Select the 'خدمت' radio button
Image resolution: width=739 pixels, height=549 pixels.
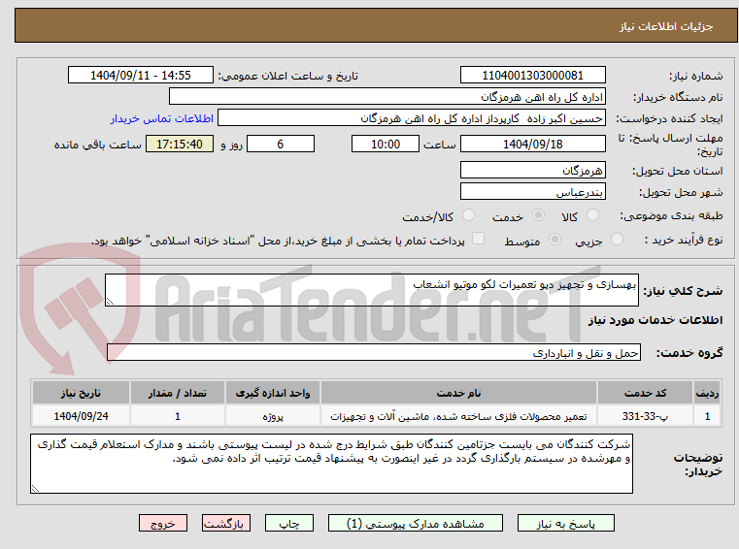538,215
